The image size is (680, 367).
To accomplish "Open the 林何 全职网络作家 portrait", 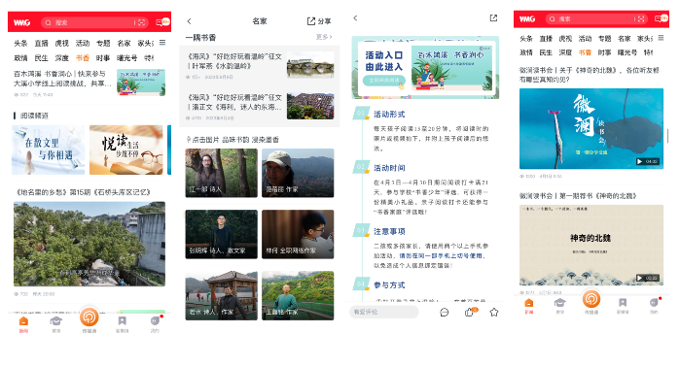I will click(x=298, y=234).
